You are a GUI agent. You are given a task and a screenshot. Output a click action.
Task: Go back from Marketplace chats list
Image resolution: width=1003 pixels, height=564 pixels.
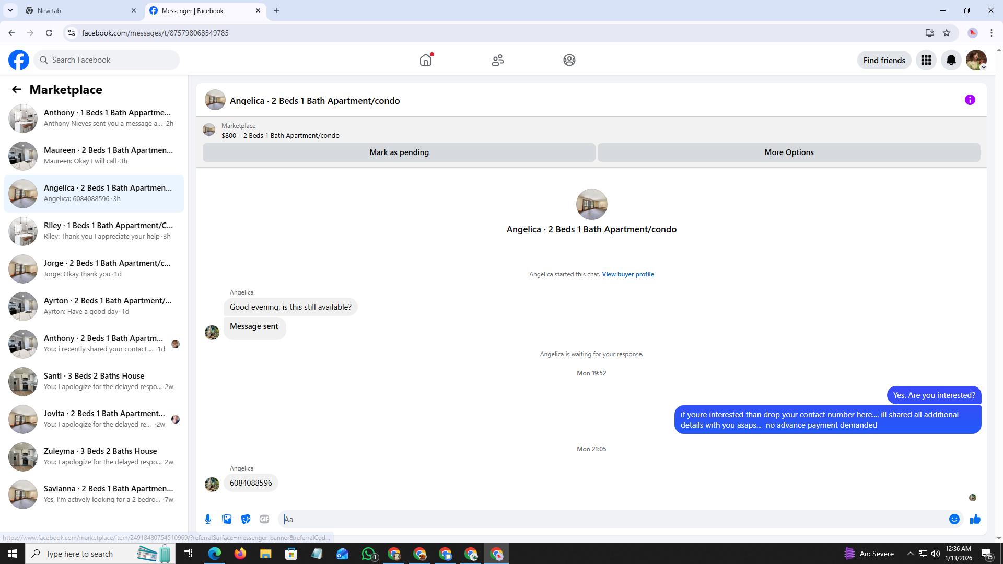pos(17,89)
